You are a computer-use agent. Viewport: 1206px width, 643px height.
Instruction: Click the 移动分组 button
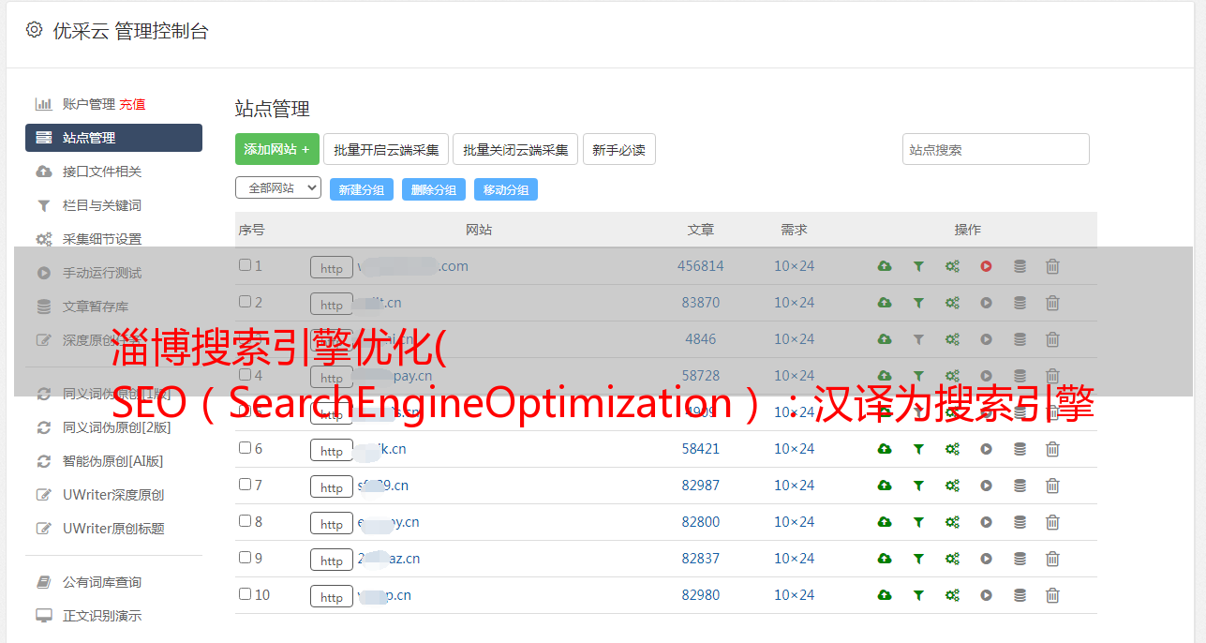tap(506, 189)
